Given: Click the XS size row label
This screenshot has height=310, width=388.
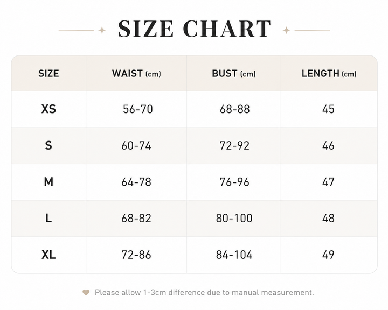Looking at the screenshot, I should (x=48, y=109).
